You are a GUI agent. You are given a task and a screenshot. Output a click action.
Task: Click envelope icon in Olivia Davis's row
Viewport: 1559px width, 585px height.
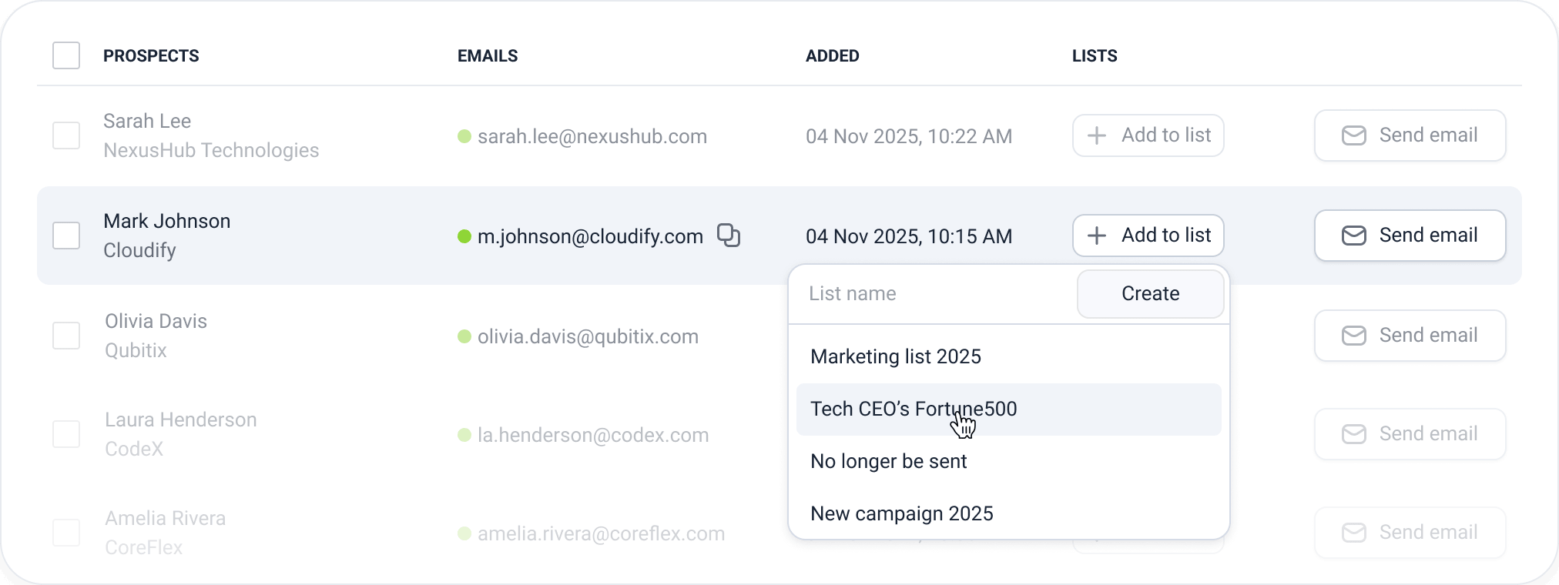coord(1353,336)
